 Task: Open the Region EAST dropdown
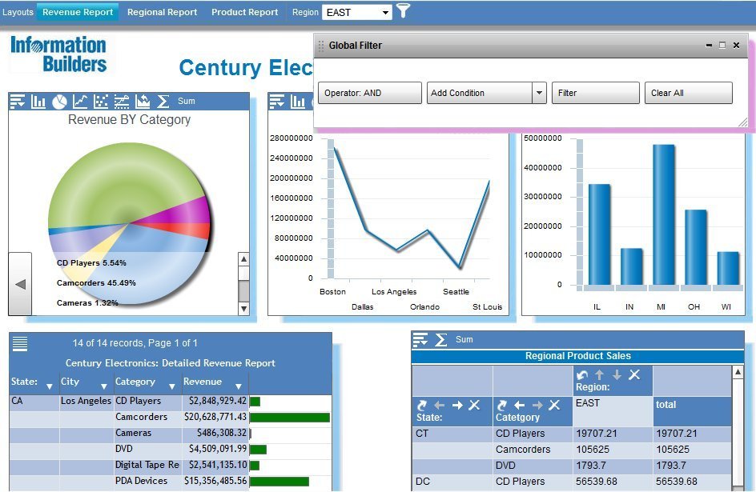point(357,13)
